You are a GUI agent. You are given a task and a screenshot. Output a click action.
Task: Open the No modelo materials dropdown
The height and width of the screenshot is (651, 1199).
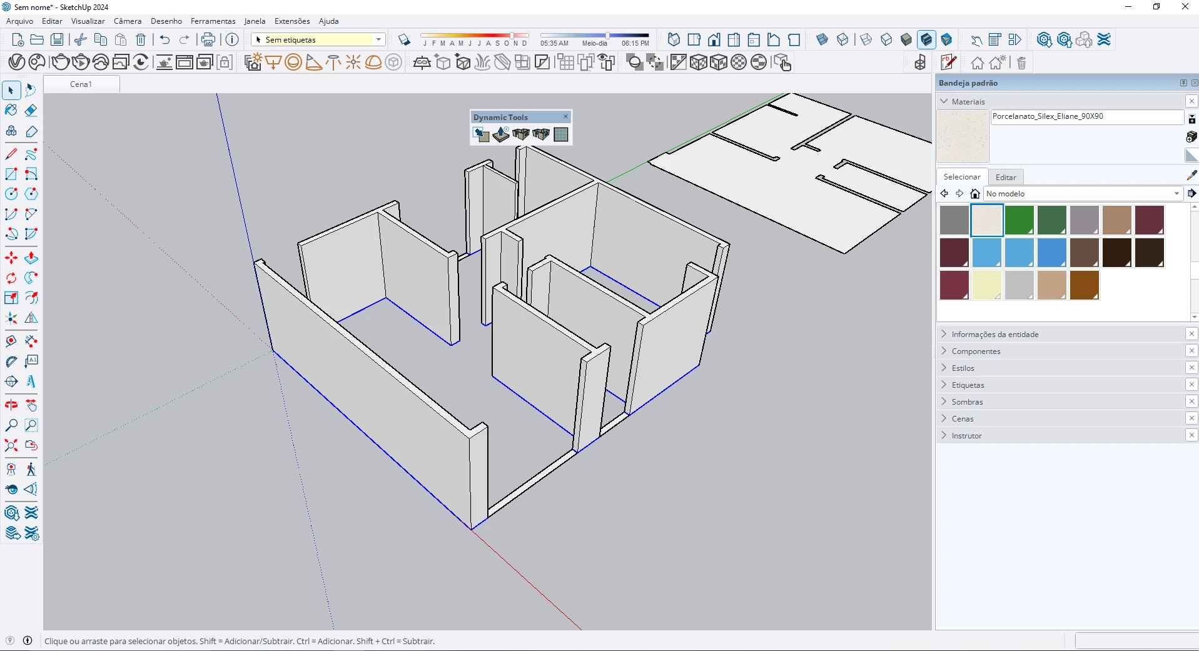(1176, 194)
